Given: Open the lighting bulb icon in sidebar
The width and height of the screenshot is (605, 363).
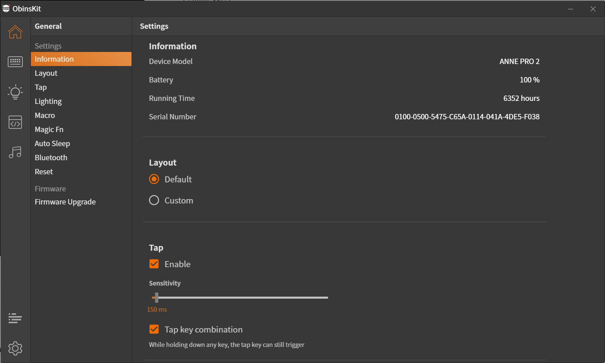Looking at the screenshot, I should click(15, 92).
